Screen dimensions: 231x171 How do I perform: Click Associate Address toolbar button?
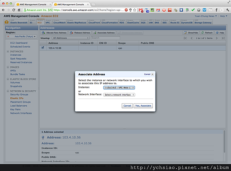pyautogui.click(x=104, y=33)
